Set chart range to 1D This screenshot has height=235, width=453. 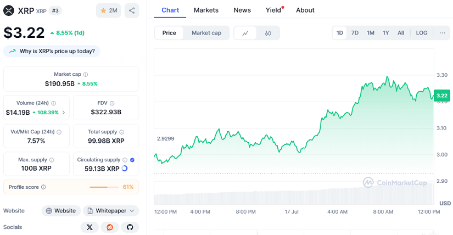340,33
